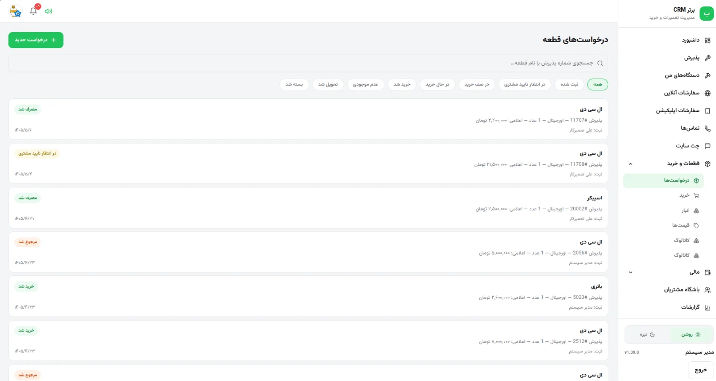716x381 pixels.
Task: Click the request details for پذیرش #11708
Action: point(538,165)
